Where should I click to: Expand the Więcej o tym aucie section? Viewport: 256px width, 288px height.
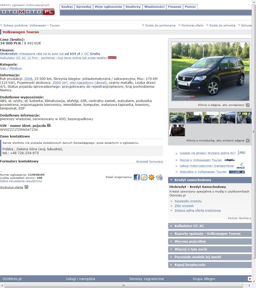click(210, 249)
